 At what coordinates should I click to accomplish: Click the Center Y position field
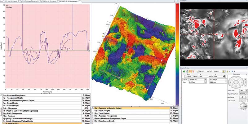click(x=215, y=76)
